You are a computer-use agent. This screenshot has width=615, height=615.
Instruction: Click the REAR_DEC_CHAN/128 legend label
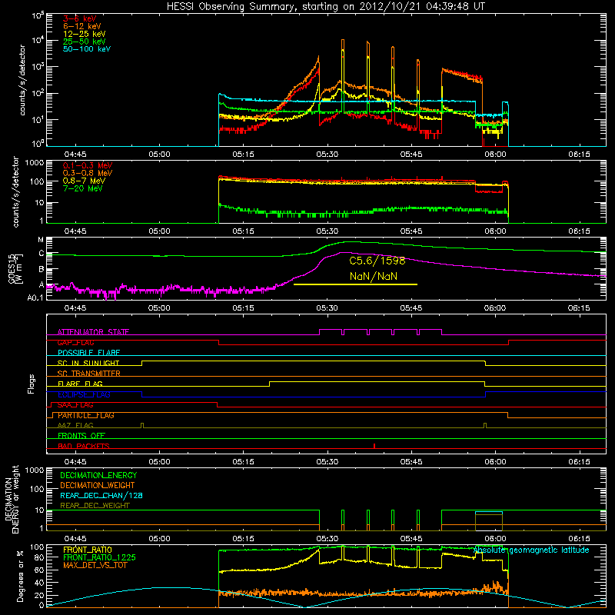pyautogui.click(x=101, y=495)
